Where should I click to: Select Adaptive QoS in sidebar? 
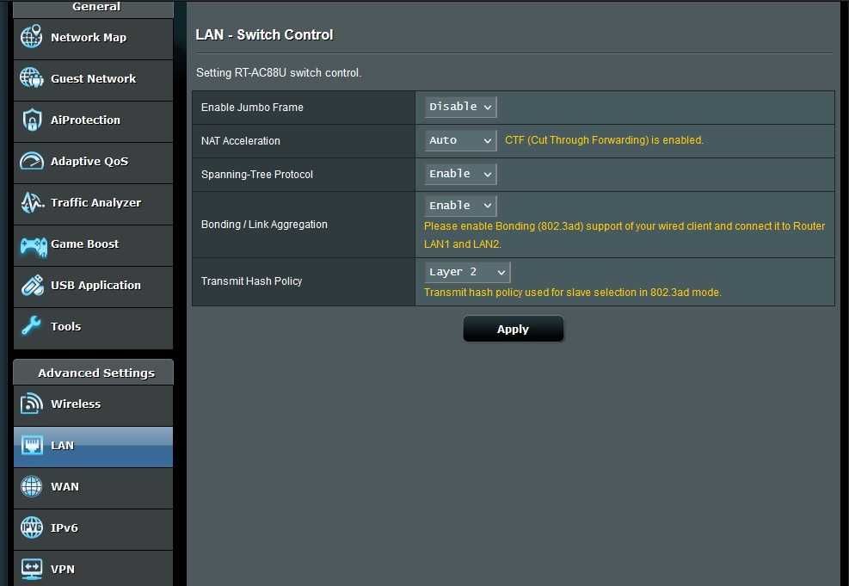pos(93,163)
